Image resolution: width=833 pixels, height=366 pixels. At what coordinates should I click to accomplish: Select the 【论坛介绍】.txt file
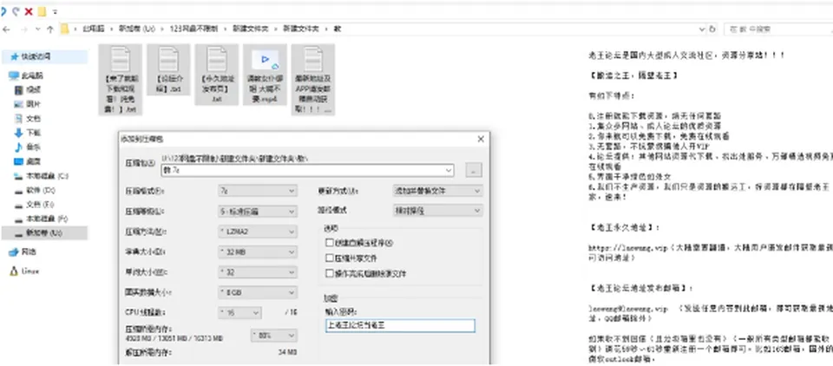[x=168, y=69]
